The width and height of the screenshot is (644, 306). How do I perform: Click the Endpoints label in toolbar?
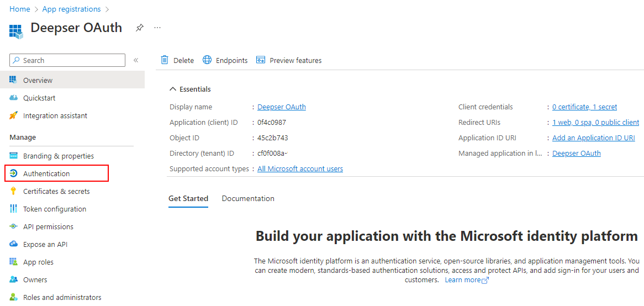pos(231,60)
